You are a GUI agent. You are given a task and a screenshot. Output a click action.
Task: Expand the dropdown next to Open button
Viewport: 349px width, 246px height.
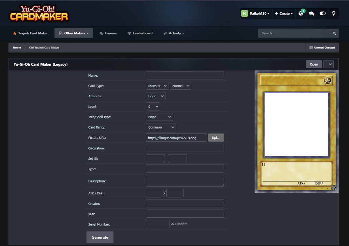click(328, 64)
